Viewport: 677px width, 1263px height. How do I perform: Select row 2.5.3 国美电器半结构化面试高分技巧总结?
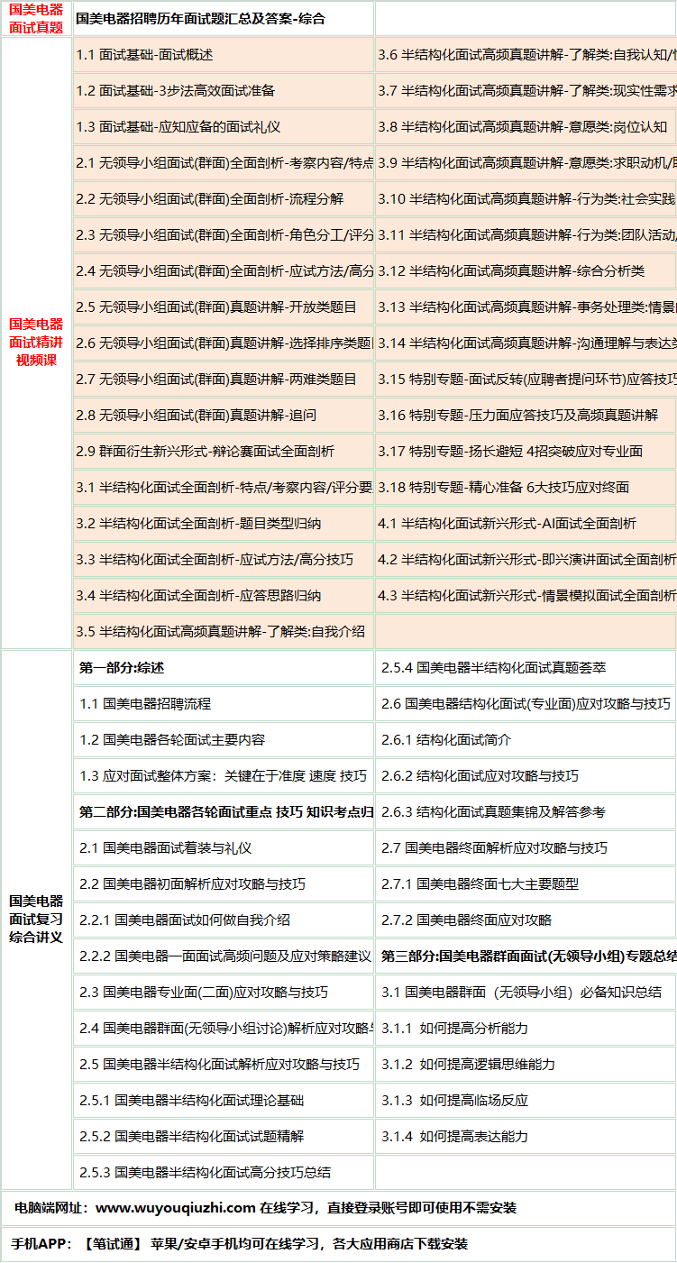(224, 1172)
